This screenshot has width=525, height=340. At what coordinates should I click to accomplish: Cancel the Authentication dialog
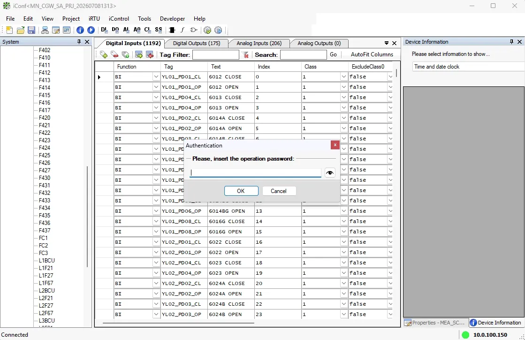coord(279,191)
